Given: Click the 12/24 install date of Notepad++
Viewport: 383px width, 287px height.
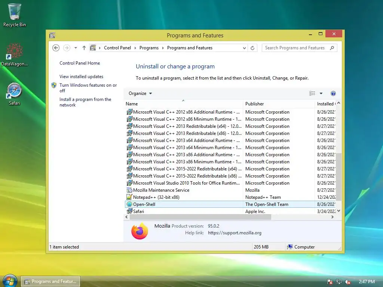Looking at the screenshot, I should pyautogui.click(x=326, y=197).
